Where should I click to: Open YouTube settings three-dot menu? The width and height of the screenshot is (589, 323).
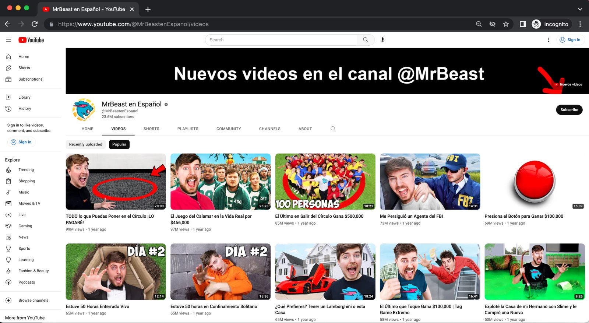[x=548, y=40]
